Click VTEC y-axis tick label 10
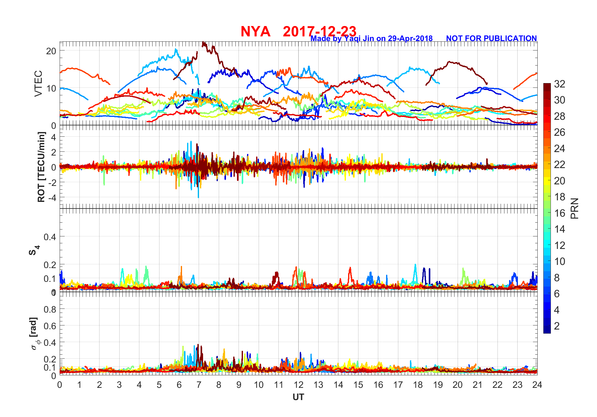This screenshot has height=417, width=597. 51,88
